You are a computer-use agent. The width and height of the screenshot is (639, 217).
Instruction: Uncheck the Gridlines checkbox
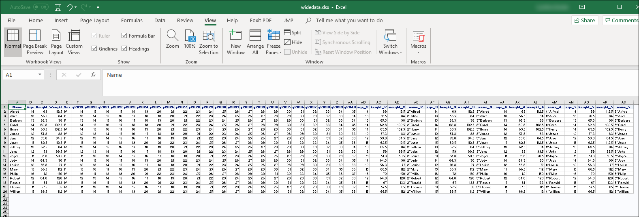click(x=94, y=48)
